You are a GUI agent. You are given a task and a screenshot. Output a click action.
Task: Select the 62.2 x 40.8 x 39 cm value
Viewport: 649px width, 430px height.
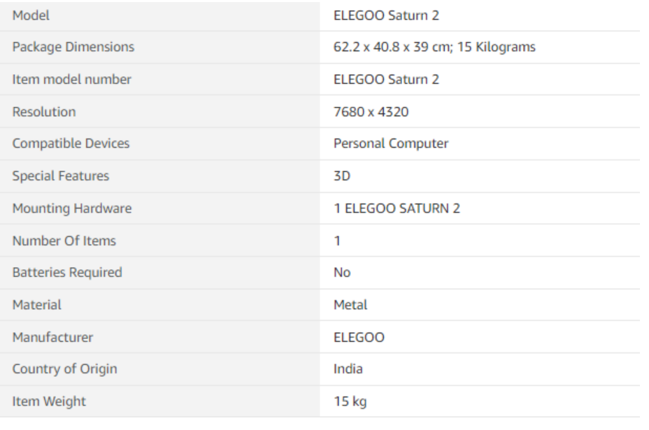(392, 47)
